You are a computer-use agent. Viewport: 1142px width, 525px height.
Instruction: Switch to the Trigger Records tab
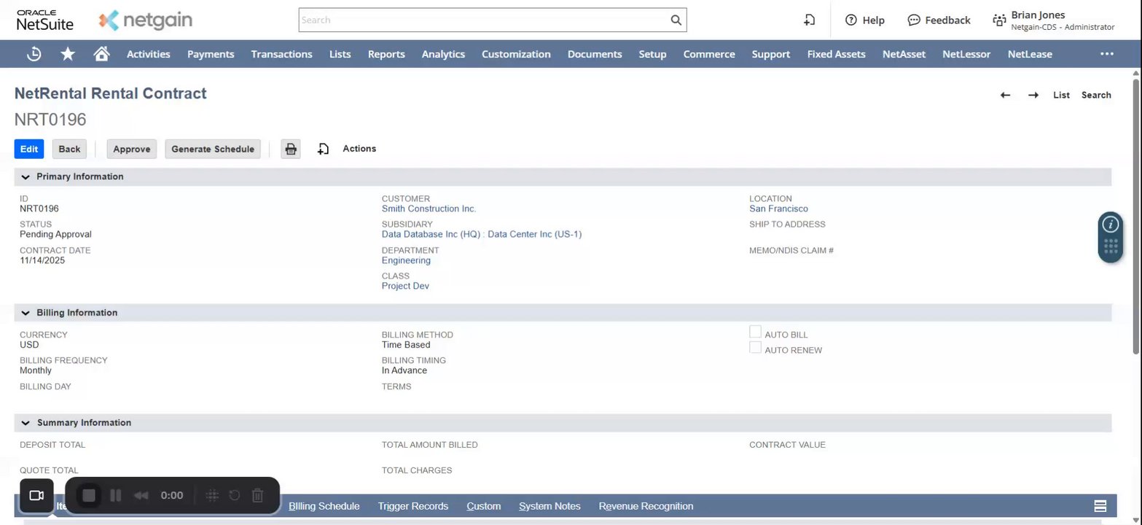(413, 506)
